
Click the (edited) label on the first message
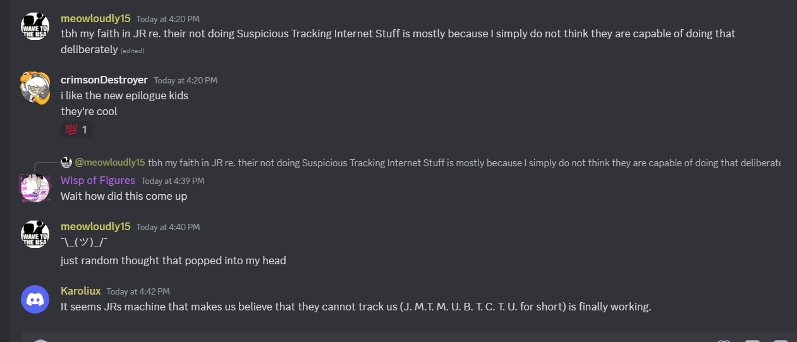[x=133, y=51]
